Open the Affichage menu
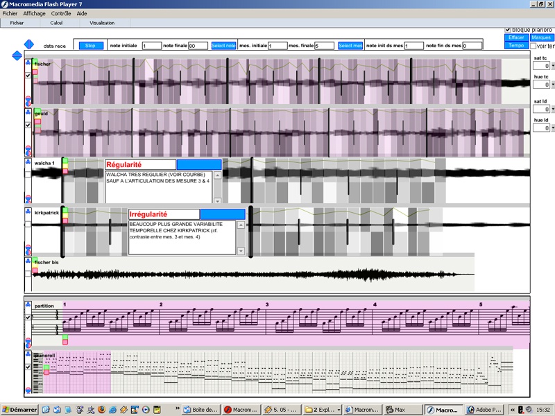Screen dimensions: 555x416 point(34,13)
